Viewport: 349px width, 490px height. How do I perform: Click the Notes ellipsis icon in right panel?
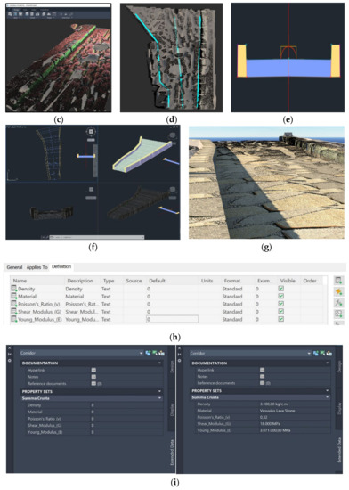click(262, 376)
